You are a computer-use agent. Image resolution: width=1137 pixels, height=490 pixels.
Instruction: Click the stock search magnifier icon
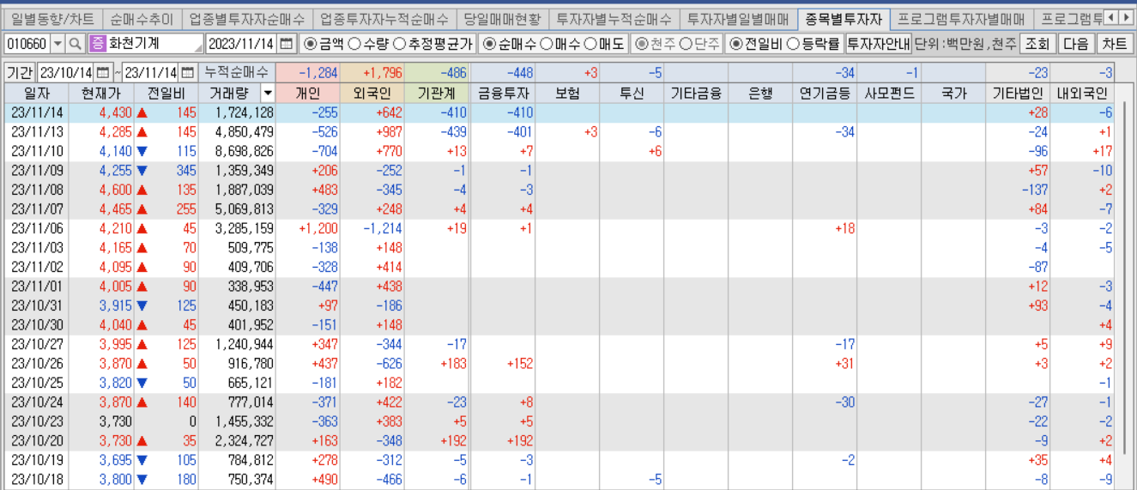click(76, 44)
